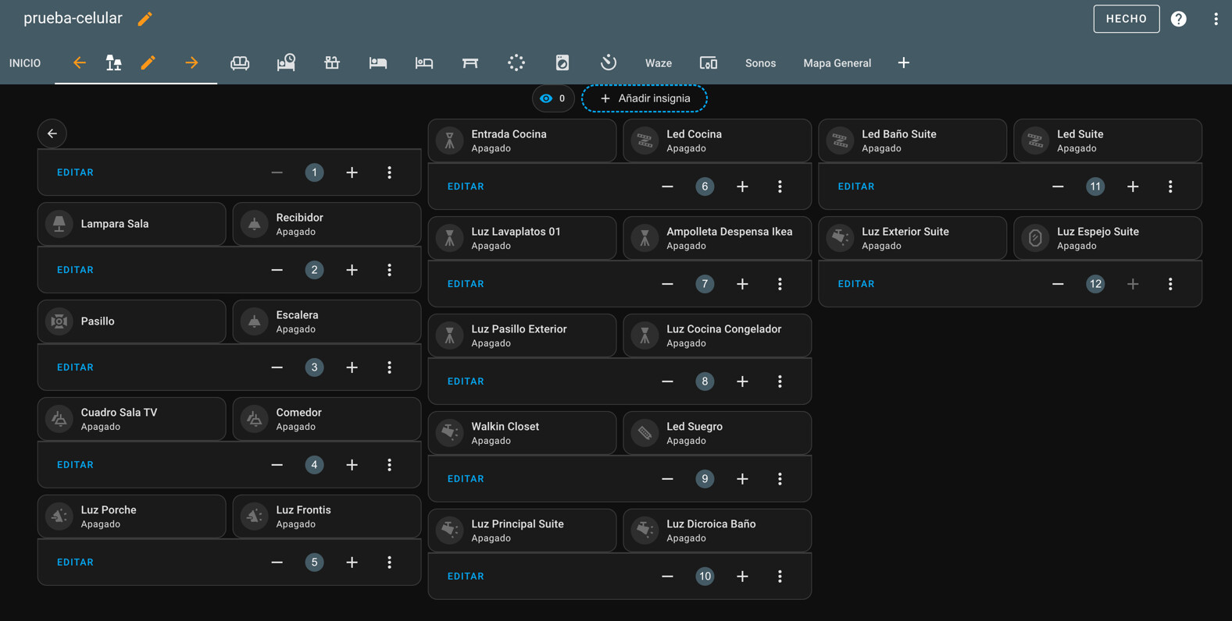
Task: Open the top-right dashboard overflow menu
Action: (1215, 19)
